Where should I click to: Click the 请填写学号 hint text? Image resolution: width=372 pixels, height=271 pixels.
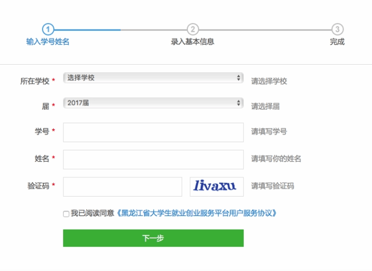(269, 131)
